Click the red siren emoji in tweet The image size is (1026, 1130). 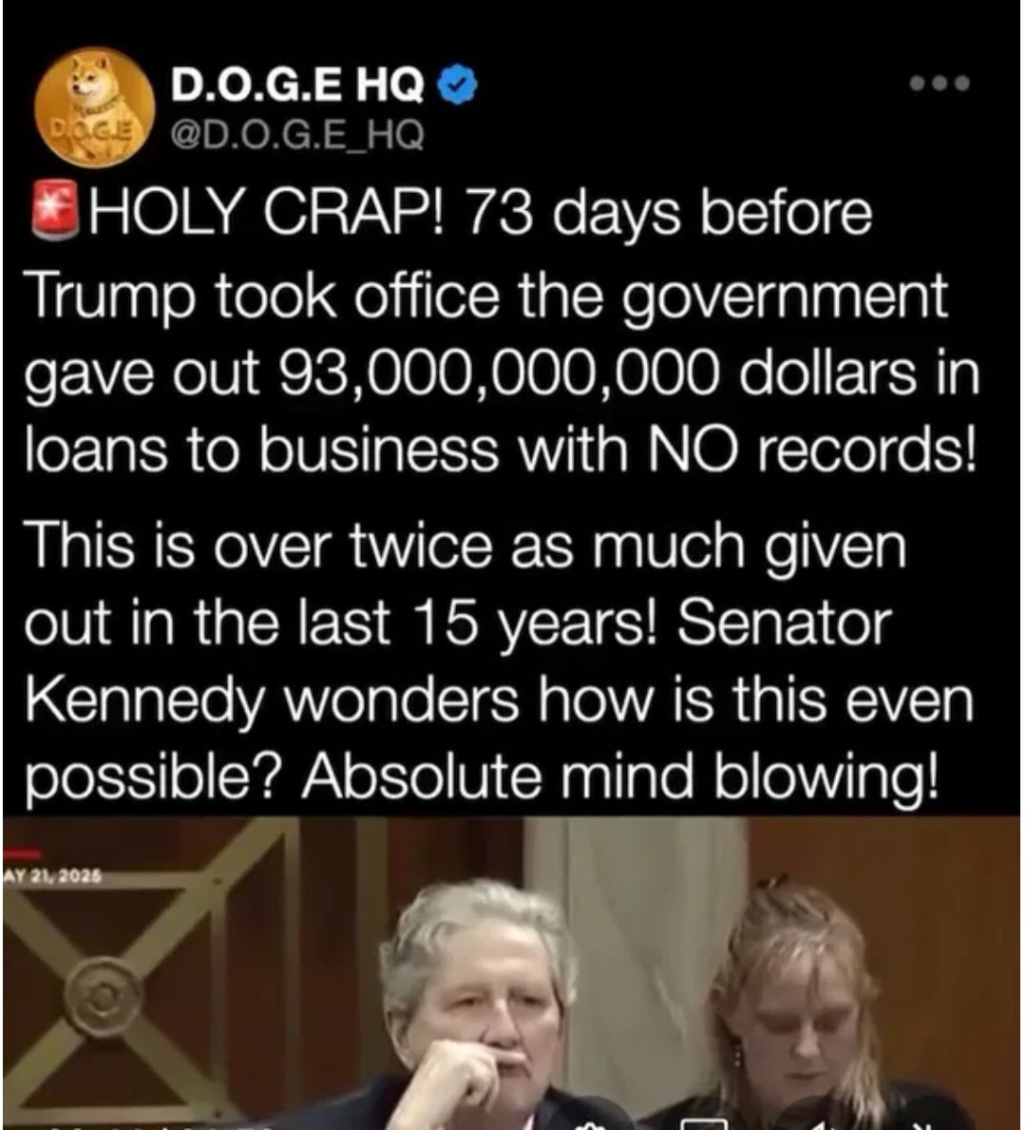[x=56, y=209]
